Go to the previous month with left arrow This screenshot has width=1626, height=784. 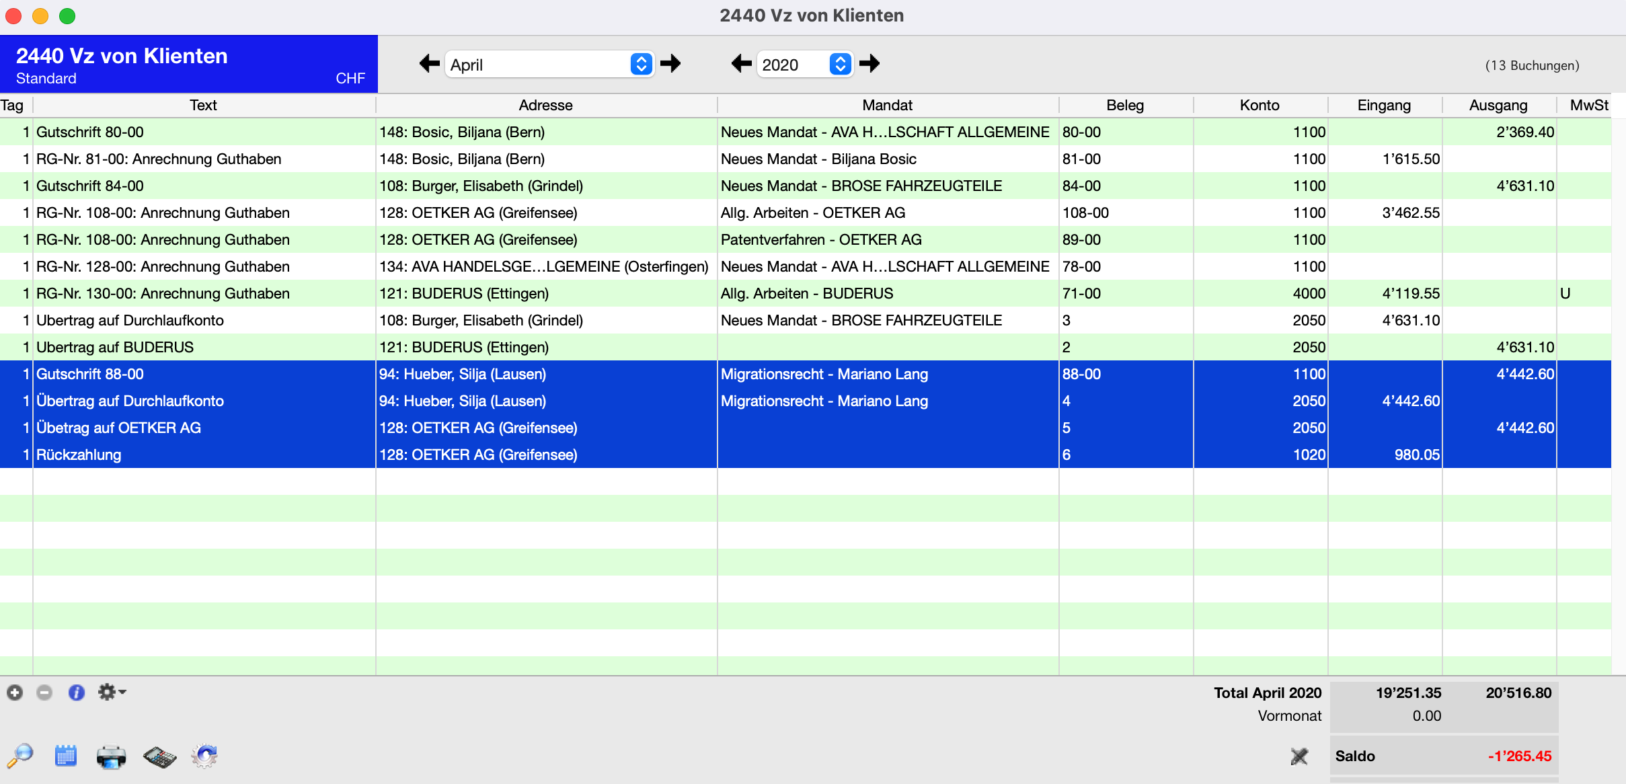429,64
